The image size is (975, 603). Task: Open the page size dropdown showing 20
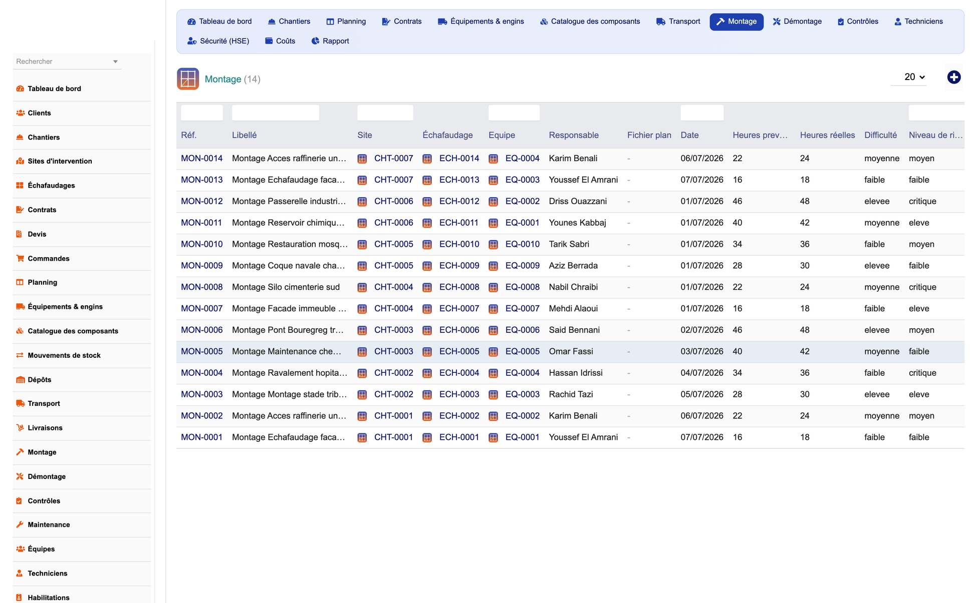[x=914, y=77]
